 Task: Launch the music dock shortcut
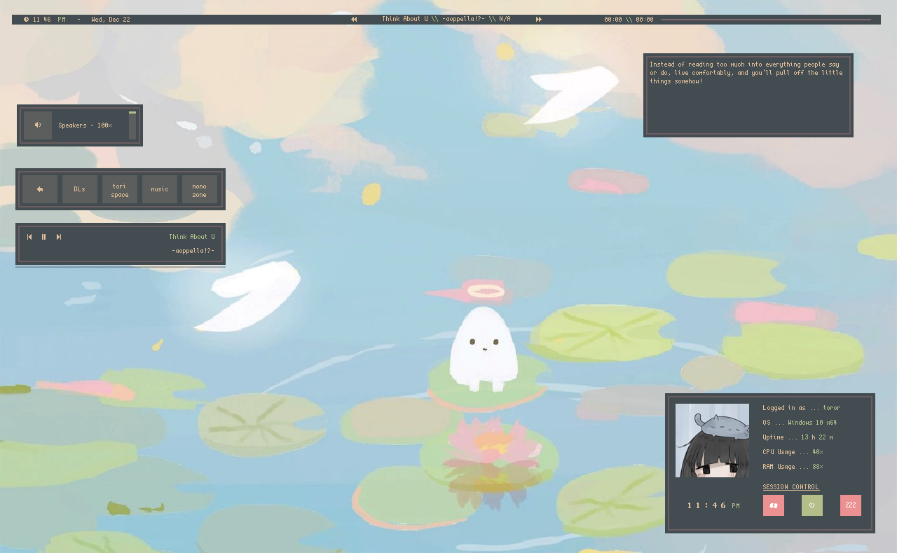(x=159, y=189)
